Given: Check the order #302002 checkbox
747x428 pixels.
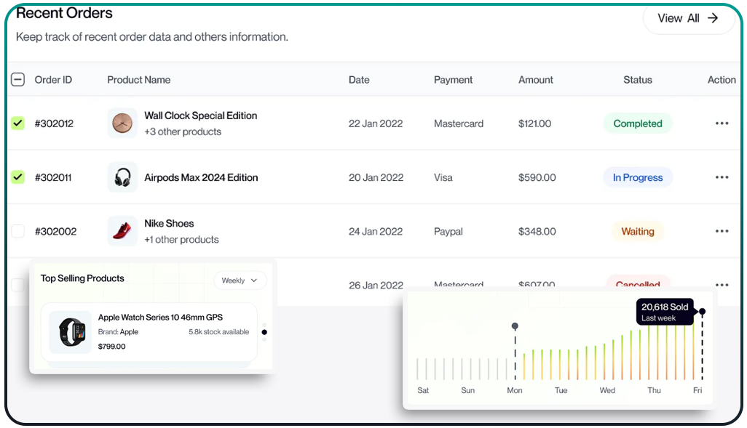Looking at the screenshot, I should tap(18, 231).
